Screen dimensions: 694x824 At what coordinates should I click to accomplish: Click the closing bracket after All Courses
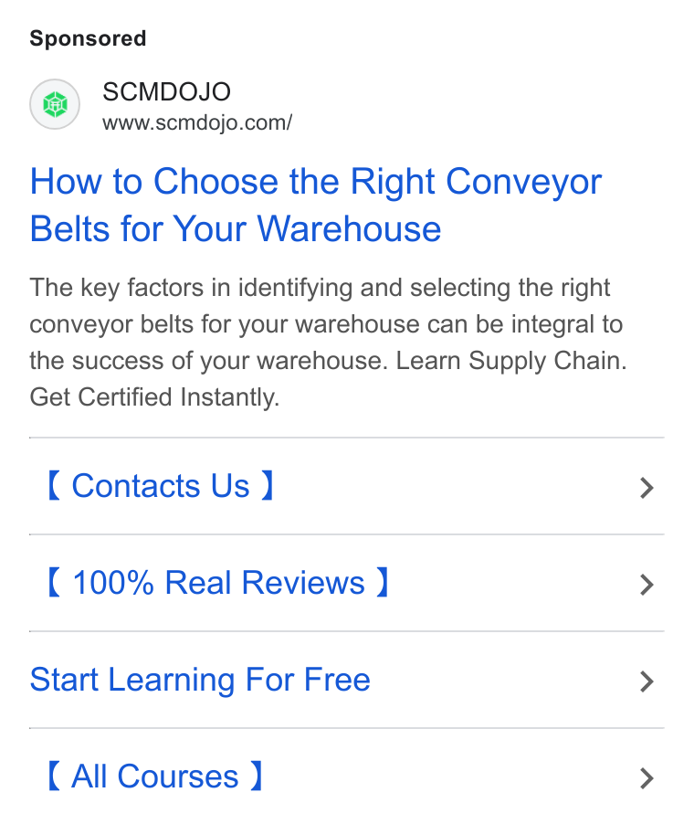(x=256, y=776)
